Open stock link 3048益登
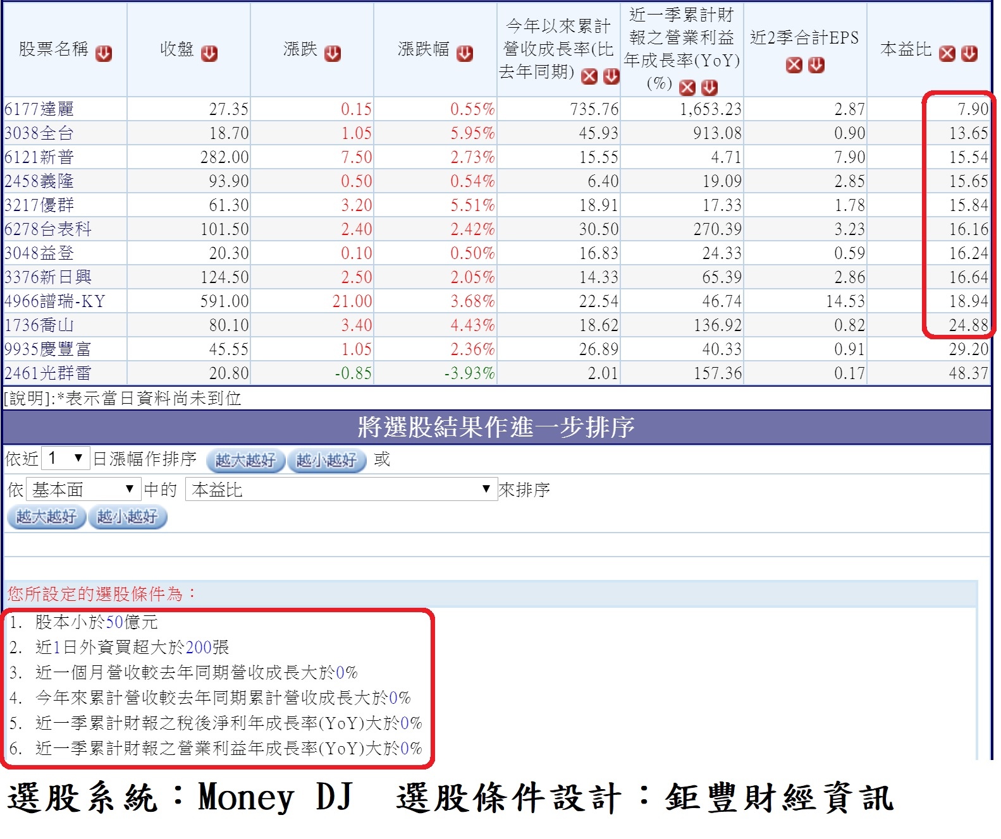The image size is (1001, 839). (x=39, y=253)
